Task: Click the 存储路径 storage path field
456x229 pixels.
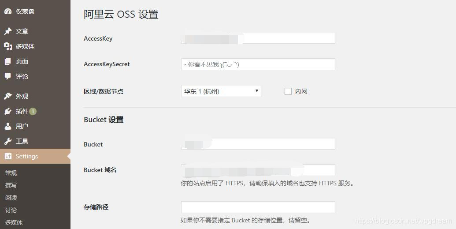Action: (x=258, y=207)
